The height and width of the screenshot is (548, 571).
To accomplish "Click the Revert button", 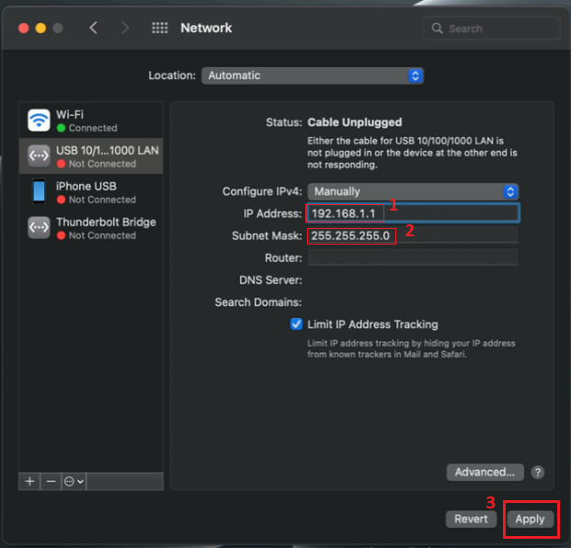I will 473,519.
